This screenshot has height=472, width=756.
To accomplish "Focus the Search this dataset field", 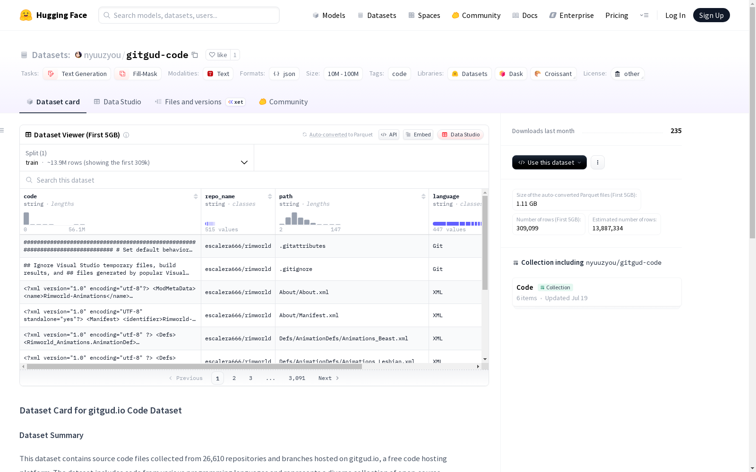I will pos(254,180).
